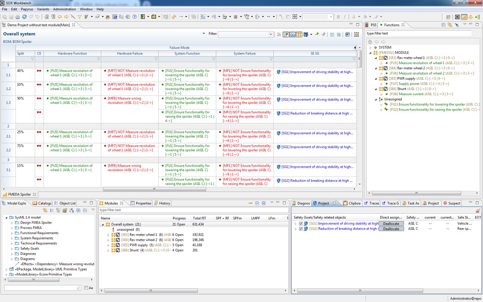The height and width of the screenshot is (302, 483).
Task: Open the Variants menu
Action: pyautogui.click(x=43, y=9)
